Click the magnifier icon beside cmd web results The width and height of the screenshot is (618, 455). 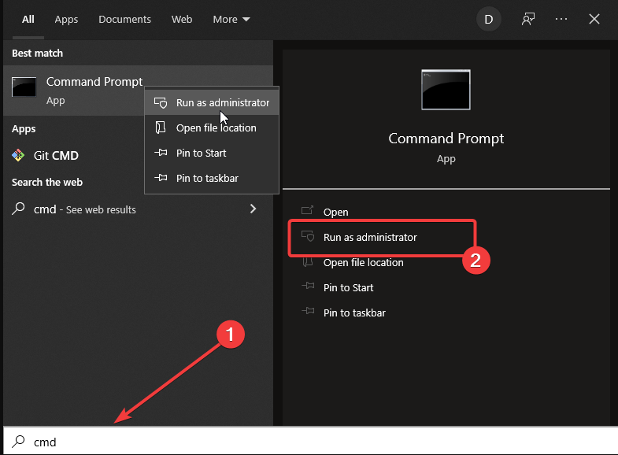coord(18,209)
